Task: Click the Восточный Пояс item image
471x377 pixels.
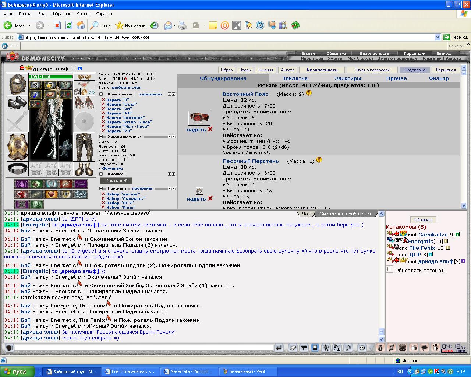Action: coord(199,118)
